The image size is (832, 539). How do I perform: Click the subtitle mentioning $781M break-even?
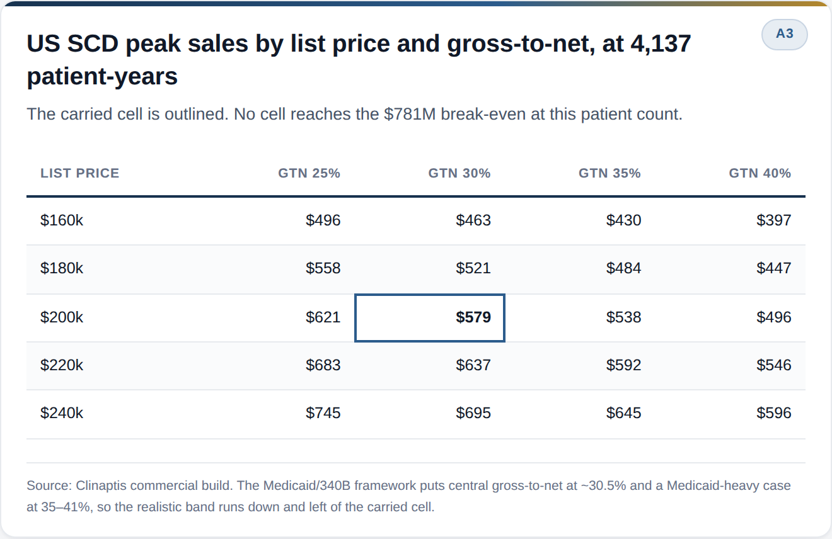pos(354,115)
